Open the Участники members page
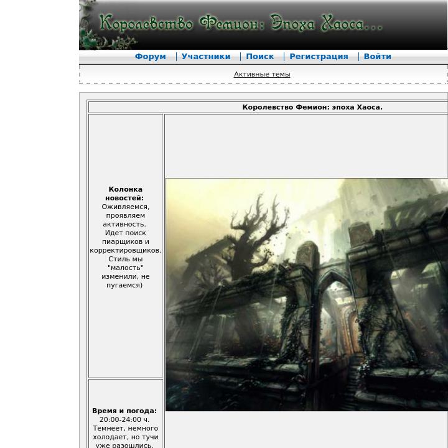This screenshot has width=448, height=448. pyautogui.click(x=206, y=57)
